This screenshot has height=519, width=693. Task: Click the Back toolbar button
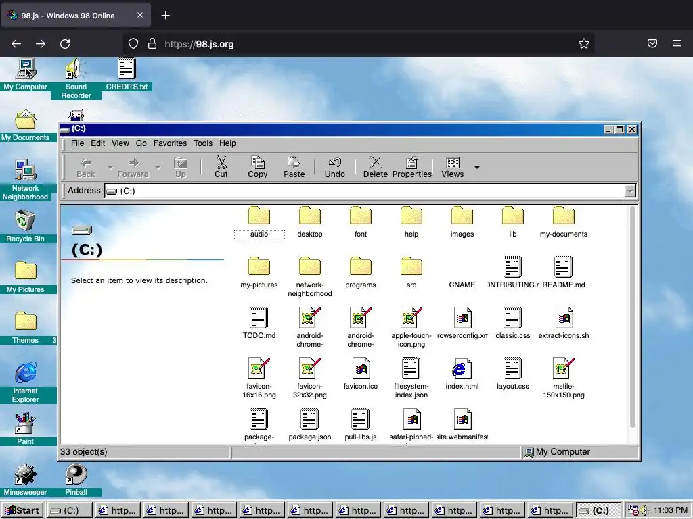[x=86, y=167]
